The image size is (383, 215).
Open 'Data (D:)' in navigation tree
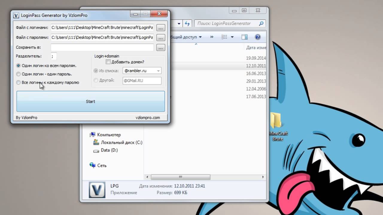pos(109,150)
